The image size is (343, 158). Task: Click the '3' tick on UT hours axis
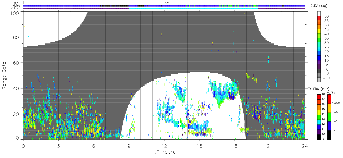click(x=58, y=146)
